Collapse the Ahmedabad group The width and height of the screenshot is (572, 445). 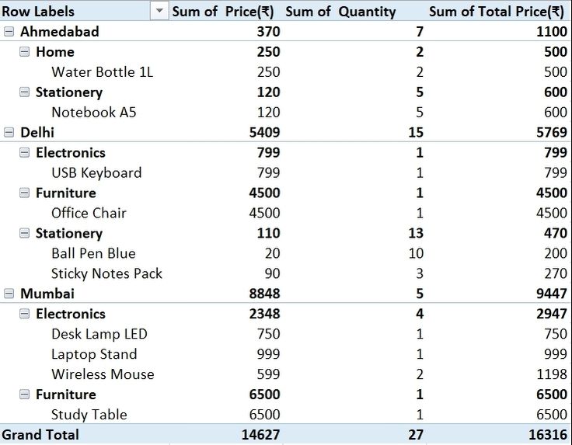[9, 32]
